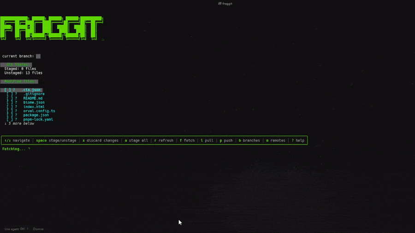Select the index.html file name
Viewport: 415px width, 233px height.
click(34, 107)
